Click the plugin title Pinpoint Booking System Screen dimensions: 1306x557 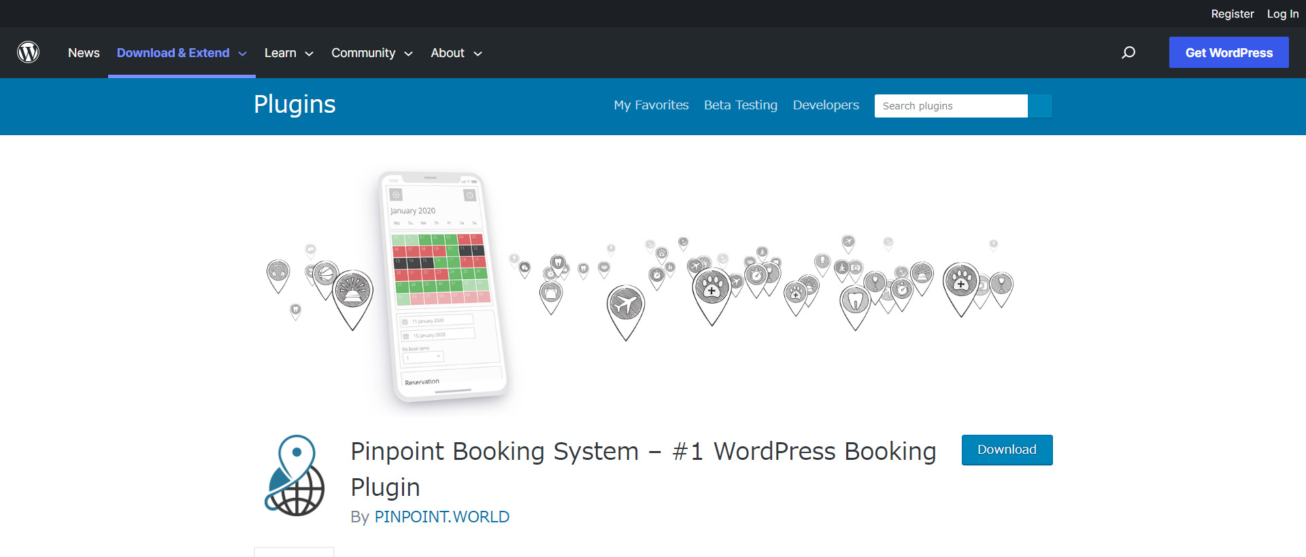click(643, 469)
